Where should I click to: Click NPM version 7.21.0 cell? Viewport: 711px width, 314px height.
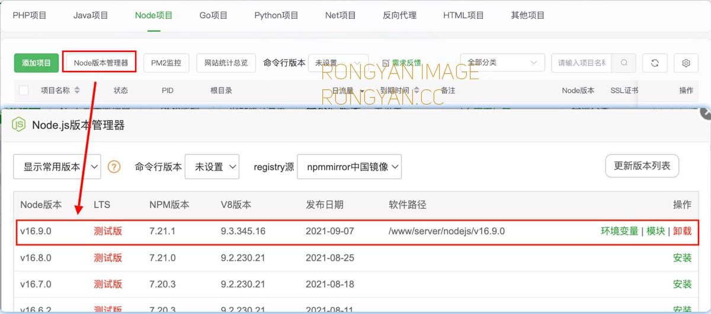[x=162, y=258]
